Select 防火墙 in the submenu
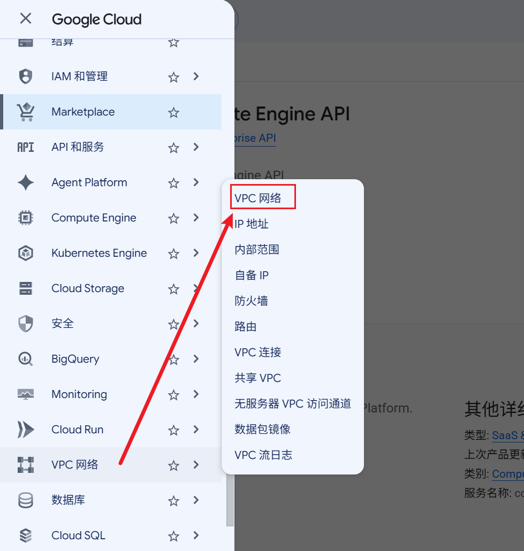This screenshot has height=551, width=524. (x=251, y=301)
